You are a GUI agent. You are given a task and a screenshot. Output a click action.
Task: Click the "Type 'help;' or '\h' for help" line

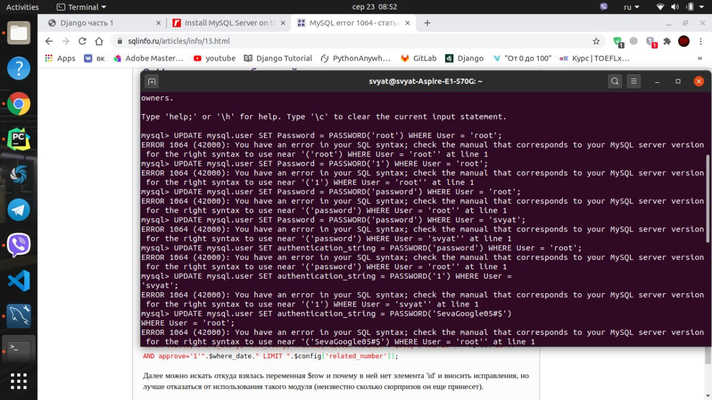(324, 117)
